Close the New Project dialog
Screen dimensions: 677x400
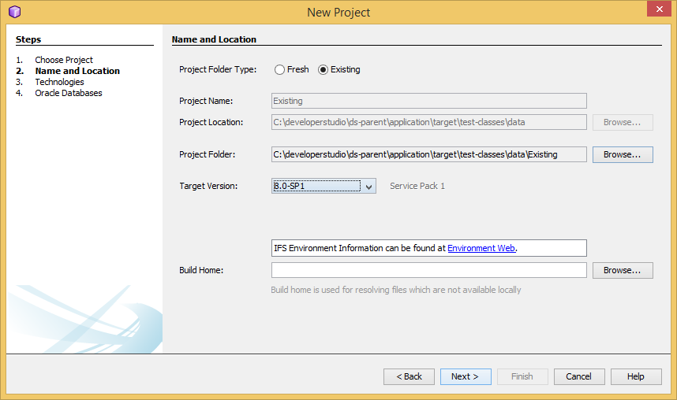(659, 9)
